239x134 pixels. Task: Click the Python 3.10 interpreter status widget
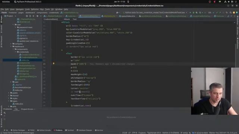pos(171,133)
